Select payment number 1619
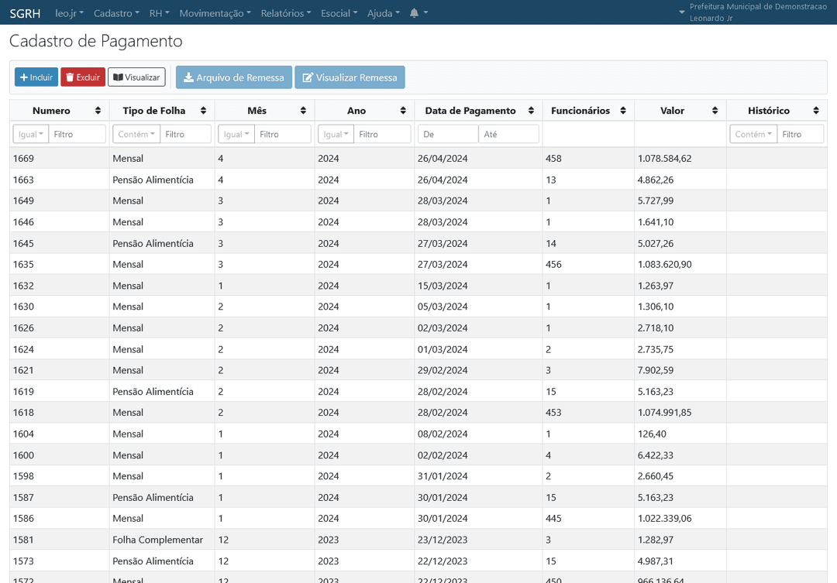Screen dimensions: 837x583 pos(23,392)
